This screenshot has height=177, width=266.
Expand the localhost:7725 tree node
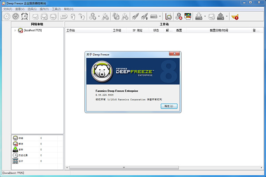(15, 31)
